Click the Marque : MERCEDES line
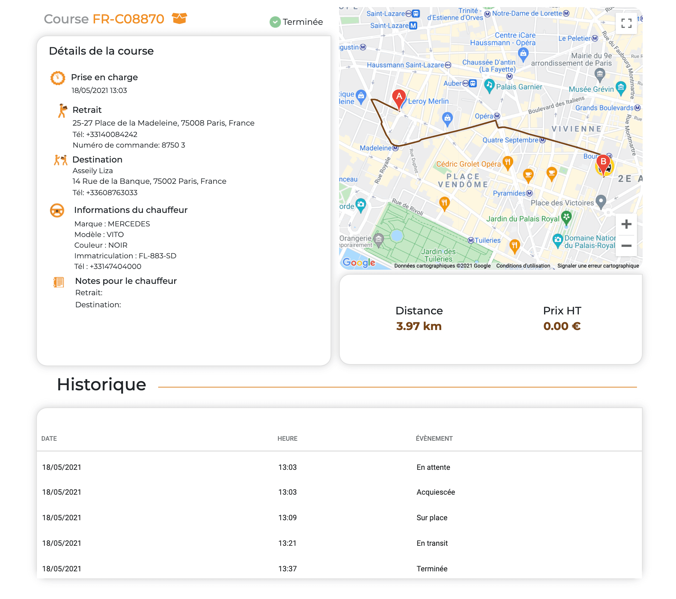676x599 pixels. [112, 224]
